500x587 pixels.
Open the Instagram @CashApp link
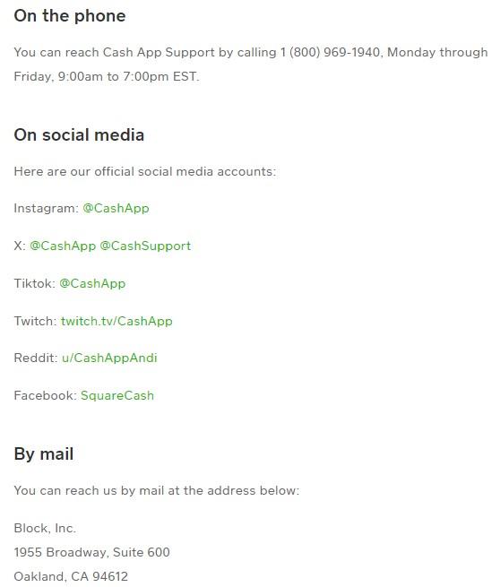point(116,208)
